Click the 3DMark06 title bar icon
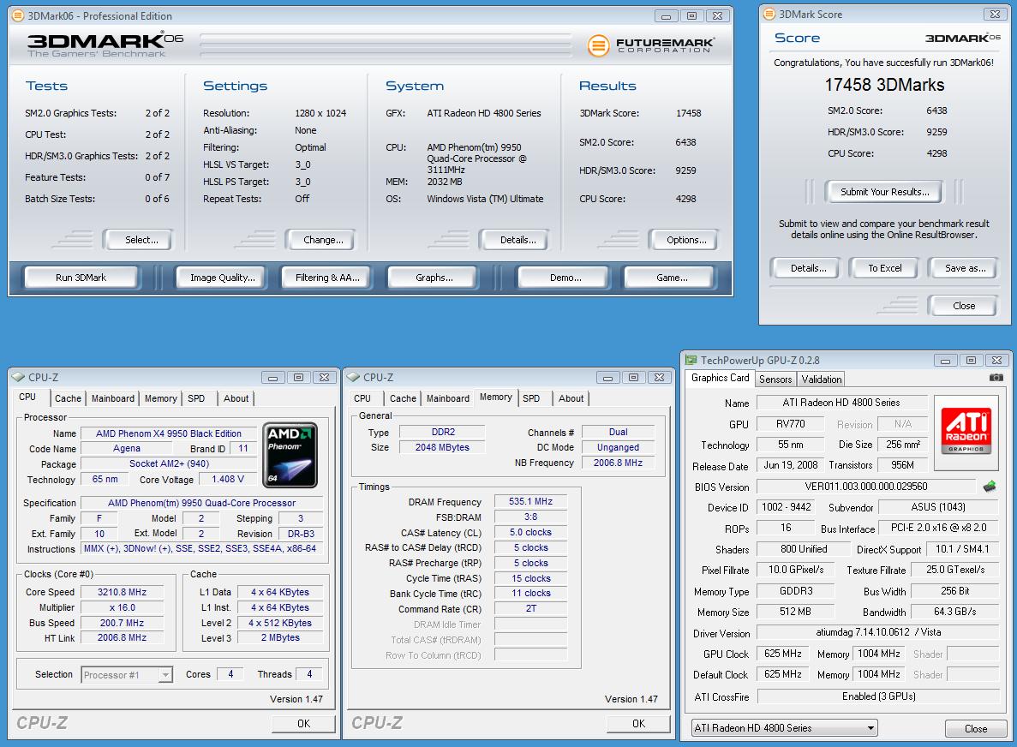 click(x=18, y=15)
